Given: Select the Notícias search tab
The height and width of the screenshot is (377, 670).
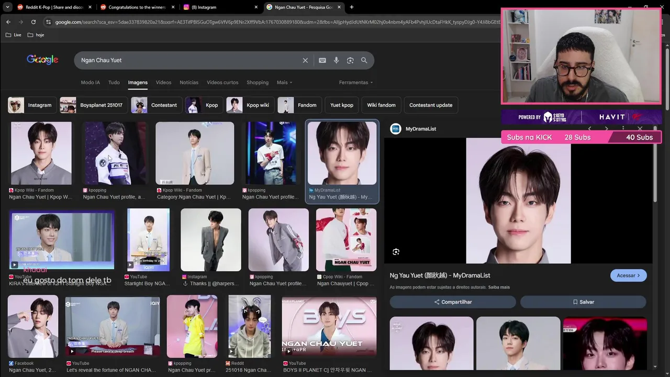Looking at the screenshot, I should [x=189, y=83].
